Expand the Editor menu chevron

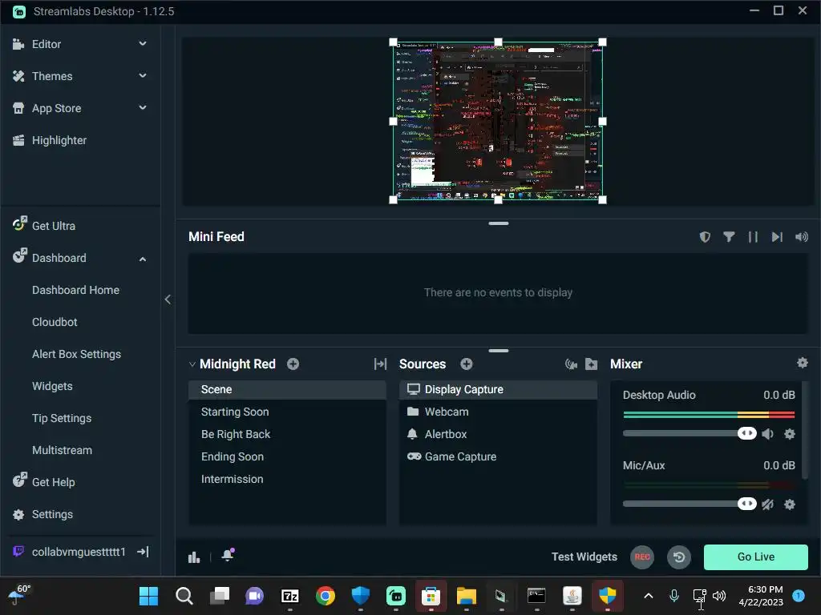pyautogui.click(x=143, y=44)
